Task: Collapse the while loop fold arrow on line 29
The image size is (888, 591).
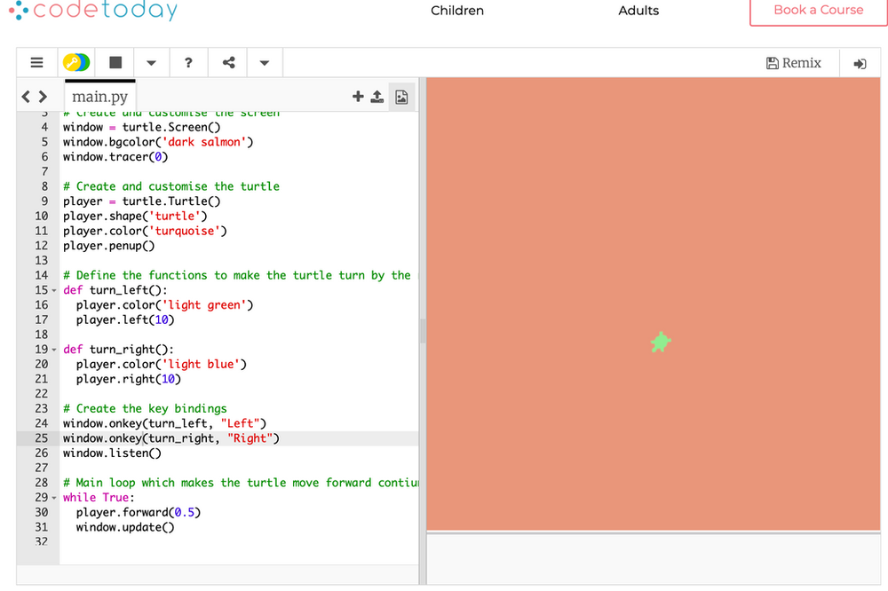Action: (54, 498)
